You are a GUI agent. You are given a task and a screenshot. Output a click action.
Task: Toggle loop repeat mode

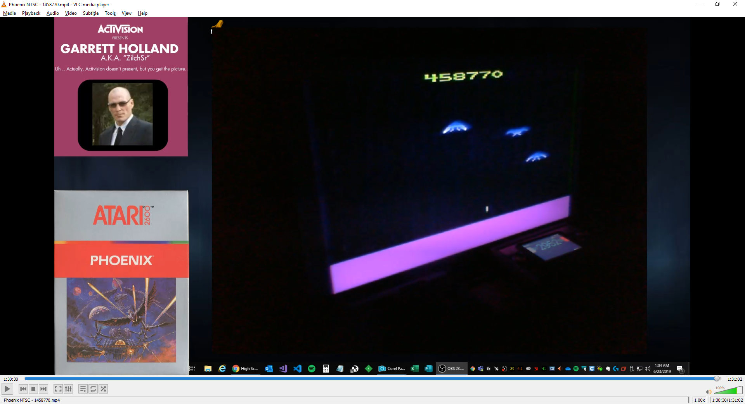93,389
